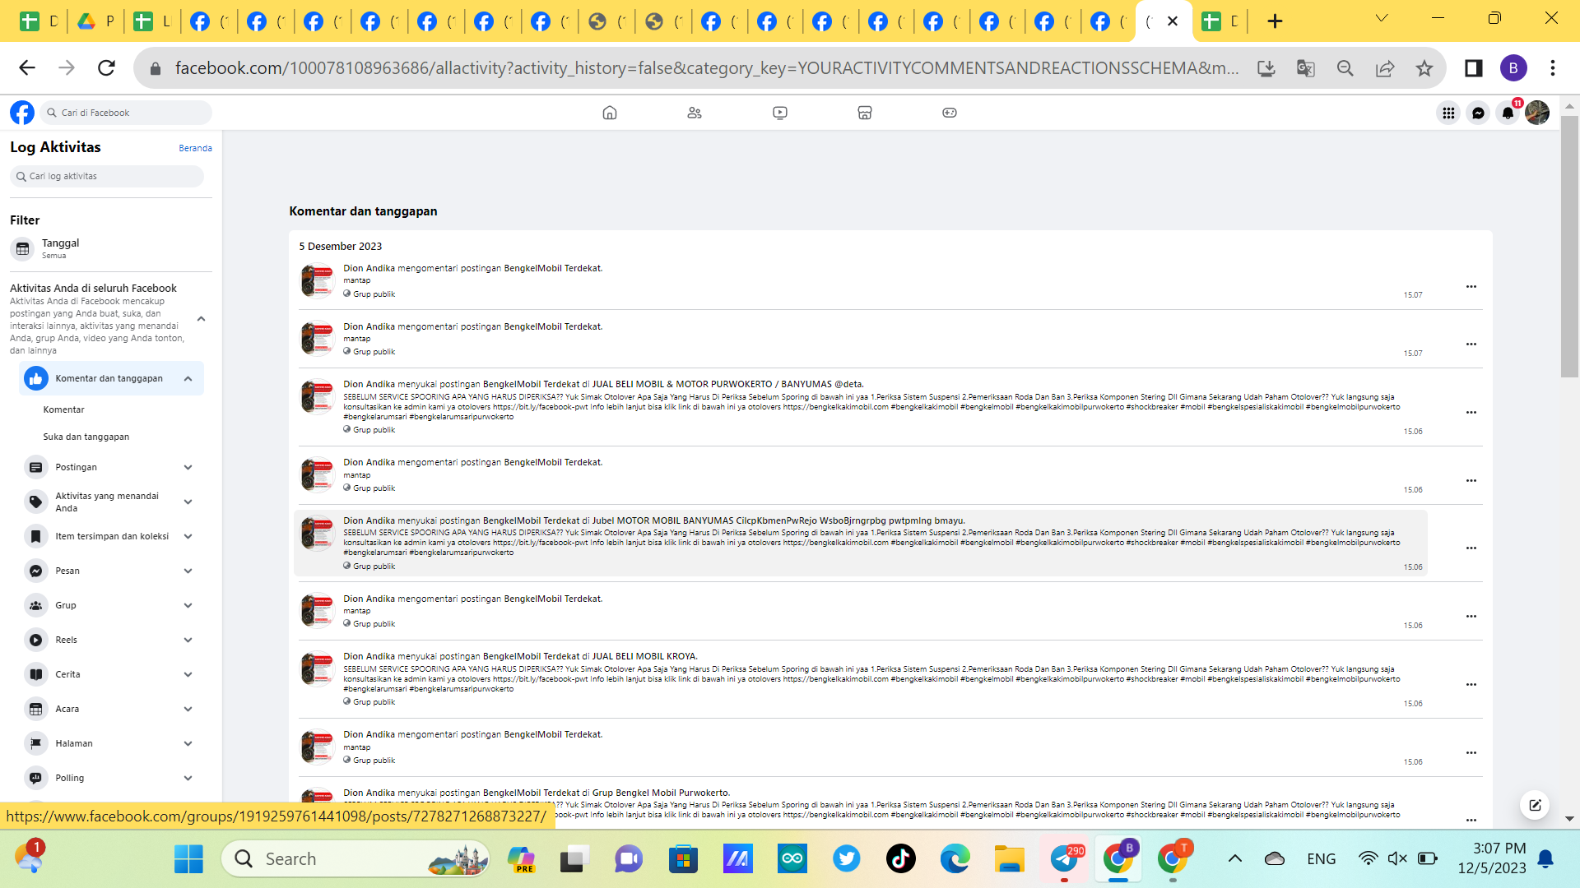1580x888 pixels.
Task: Open the Marketplace icon
Action: (x=865, y=113)
